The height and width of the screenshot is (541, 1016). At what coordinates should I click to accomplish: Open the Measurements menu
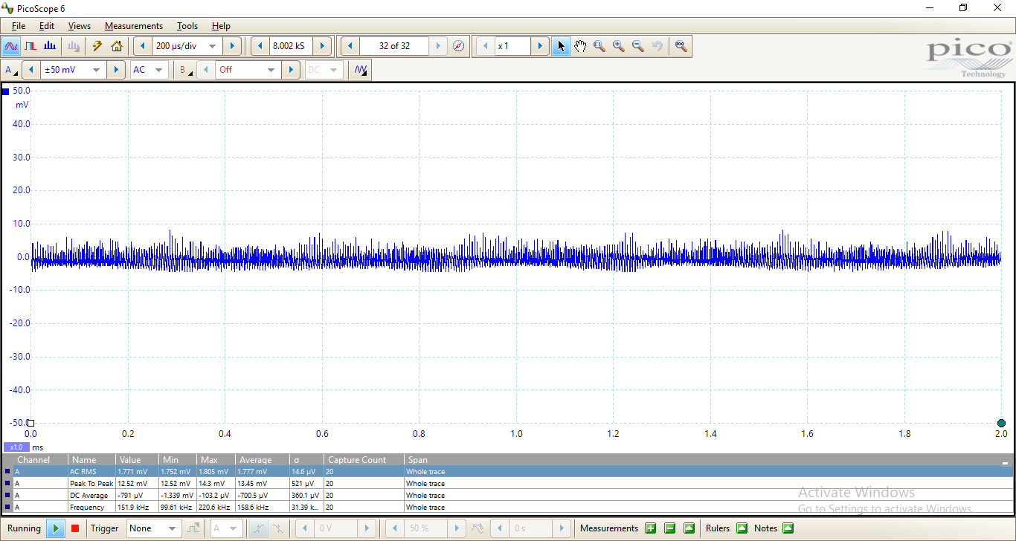(134, 26)
